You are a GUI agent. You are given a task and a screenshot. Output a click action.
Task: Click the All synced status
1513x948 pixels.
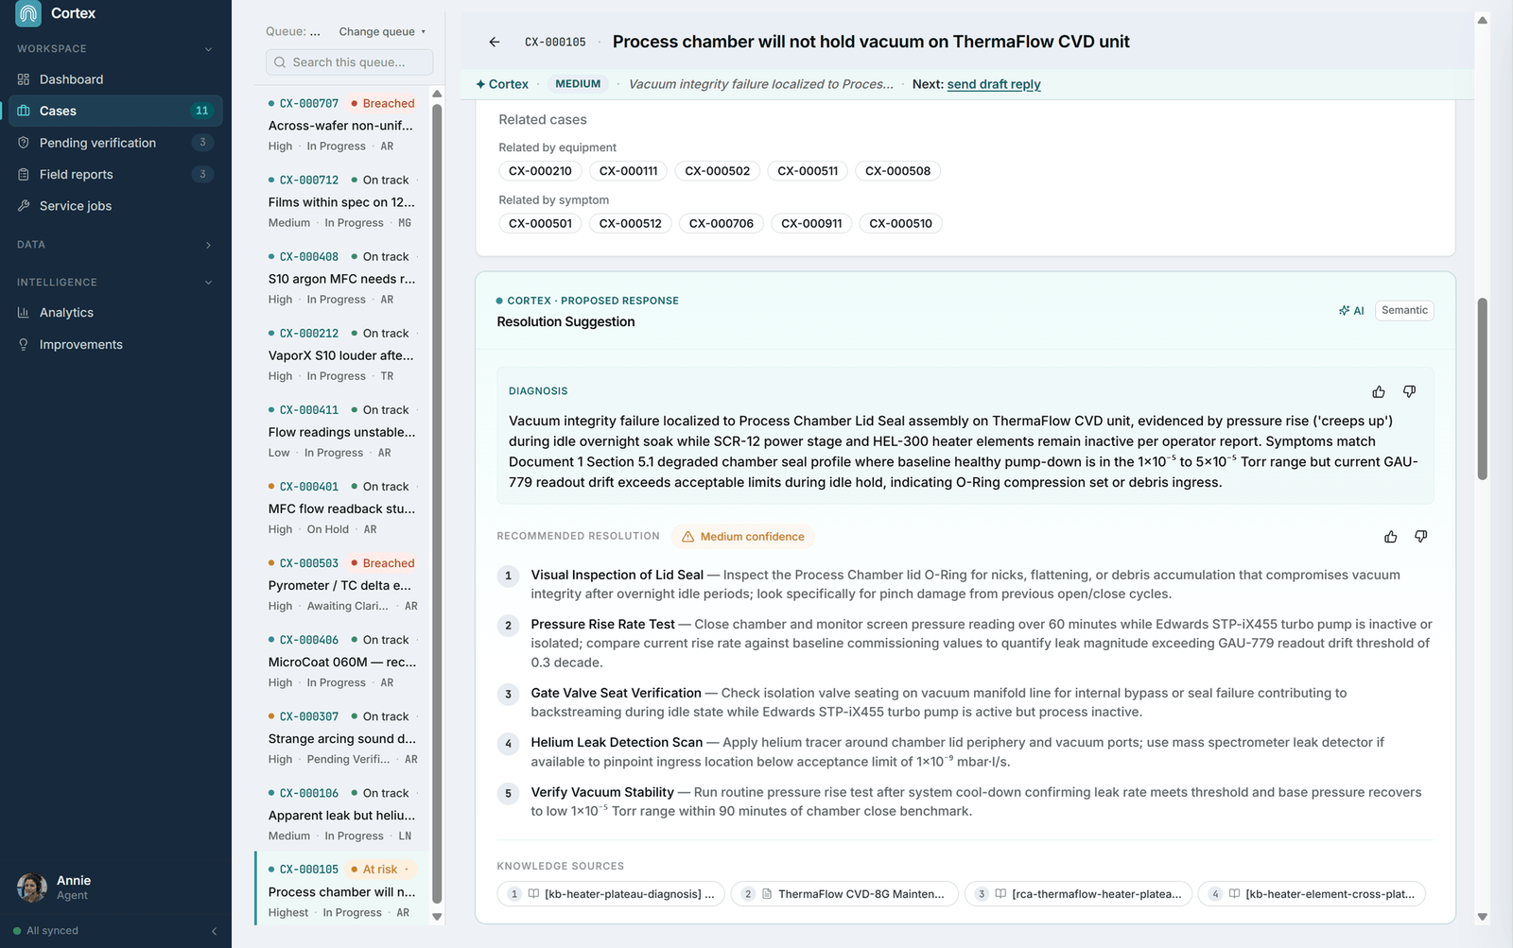click(x=45, y=931)
